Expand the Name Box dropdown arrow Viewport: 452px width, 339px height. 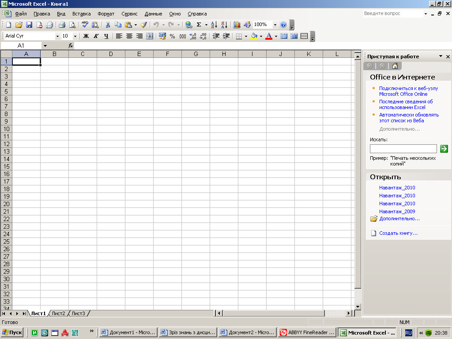coord(45,45)
